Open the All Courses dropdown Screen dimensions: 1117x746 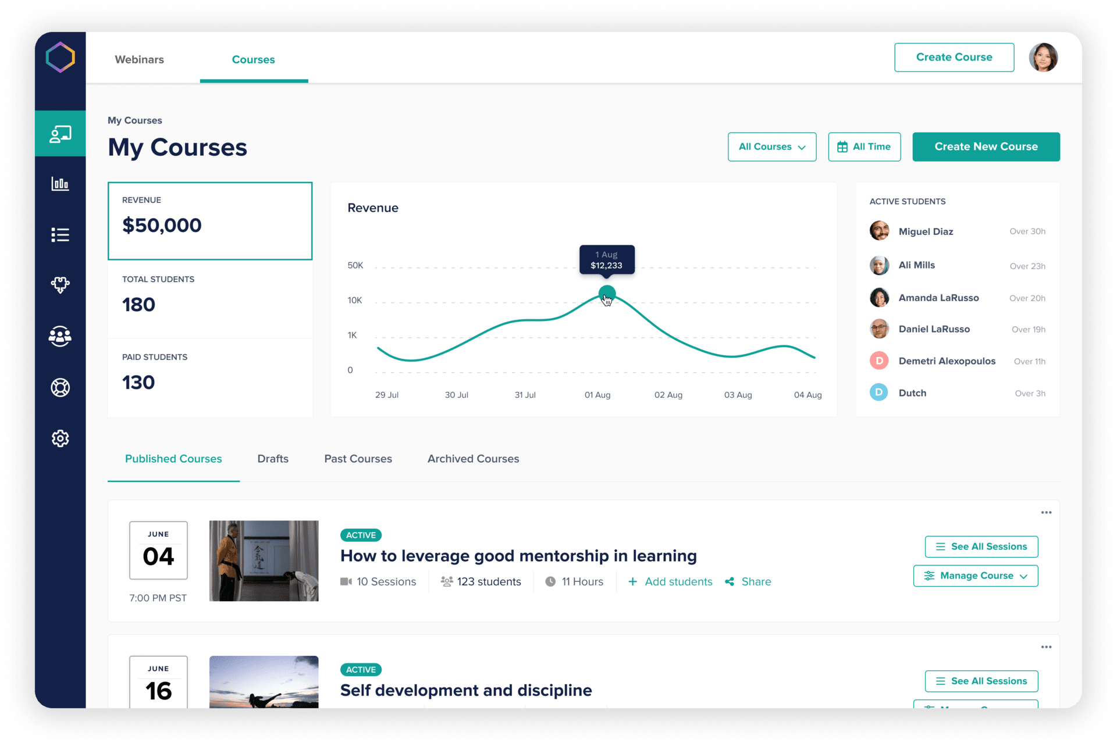coord(772,147)
